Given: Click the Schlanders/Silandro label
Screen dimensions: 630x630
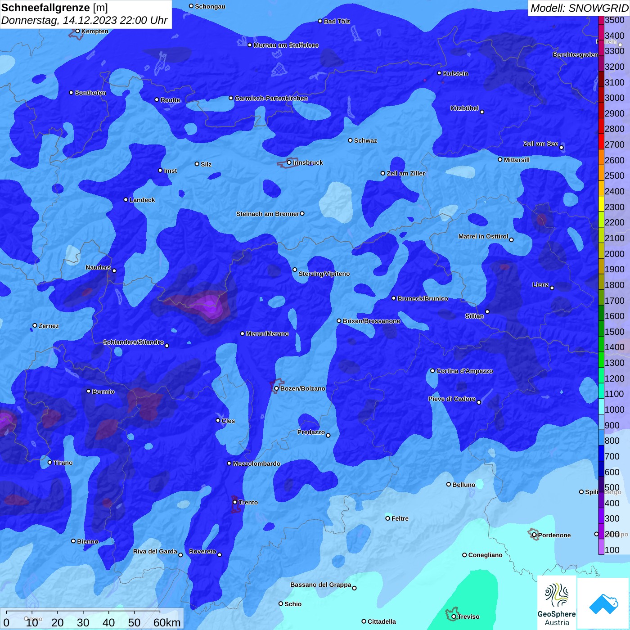Looking at the screenshot, I should 133,342.
